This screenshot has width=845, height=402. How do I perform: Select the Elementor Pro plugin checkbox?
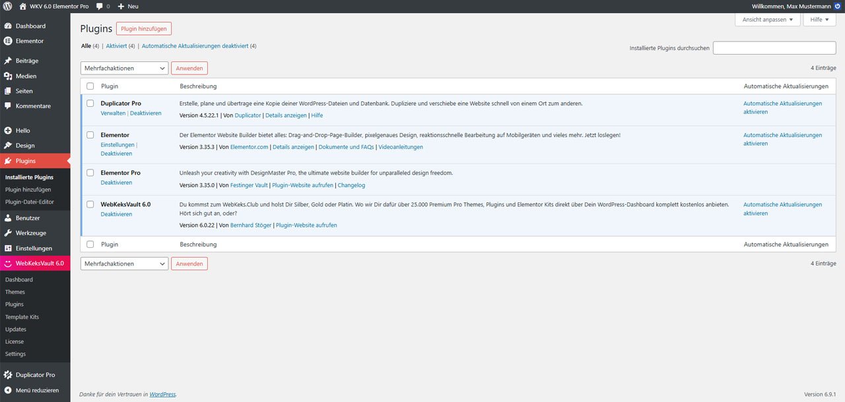click(90, 173)
